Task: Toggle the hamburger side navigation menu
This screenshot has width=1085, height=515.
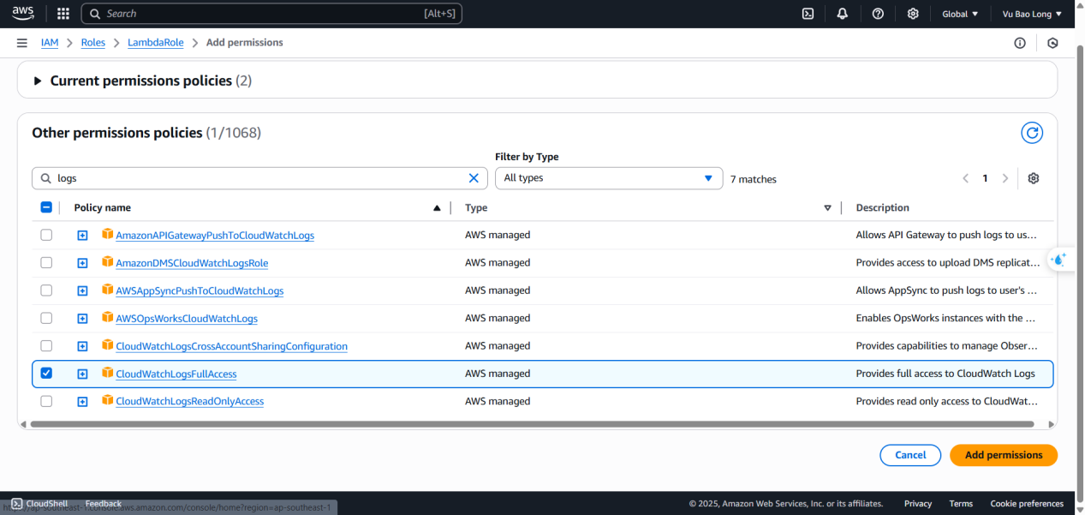Action: coord(21,43)
